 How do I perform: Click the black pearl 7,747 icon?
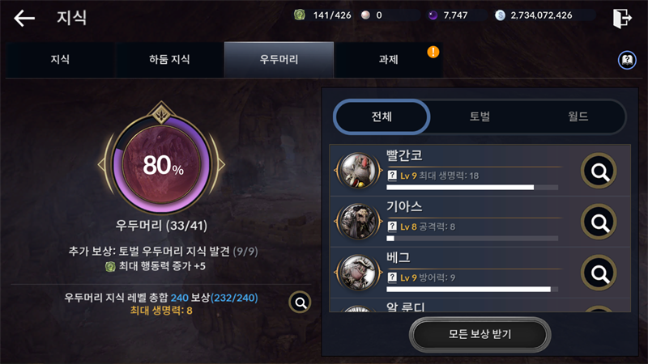pyautogui.click(x=433, y=15)
